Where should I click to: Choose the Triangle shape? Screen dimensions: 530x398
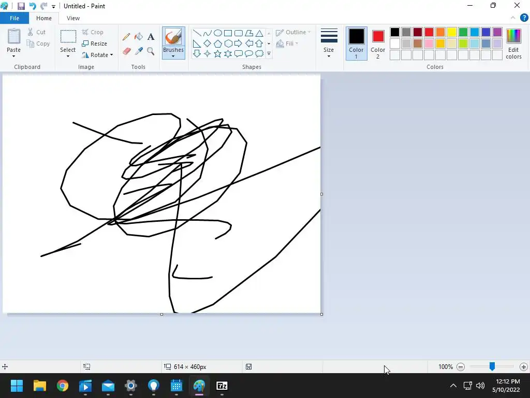point(259,33)
